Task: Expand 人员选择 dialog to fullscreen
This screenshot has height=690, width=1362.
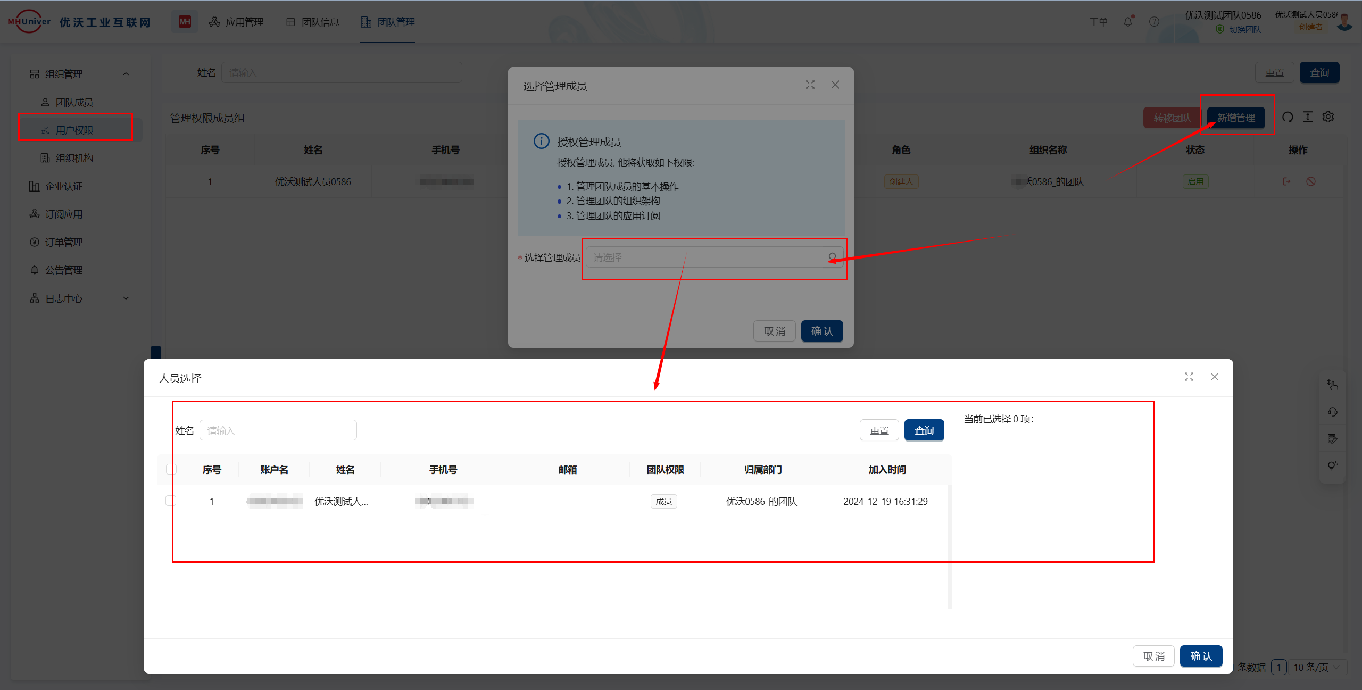Action: click(1189, 377)
